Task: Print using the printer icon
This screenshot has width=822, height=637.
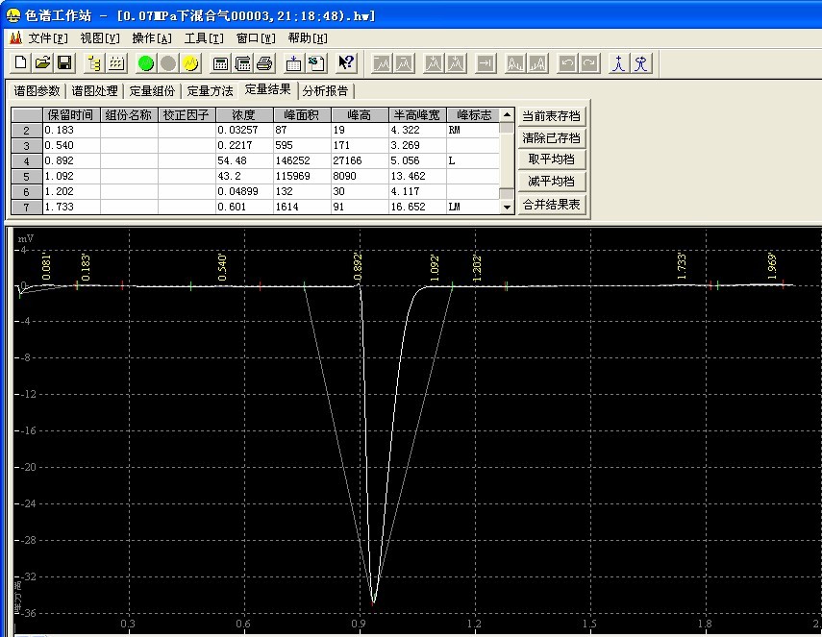Action: click(x=265, y=63)
